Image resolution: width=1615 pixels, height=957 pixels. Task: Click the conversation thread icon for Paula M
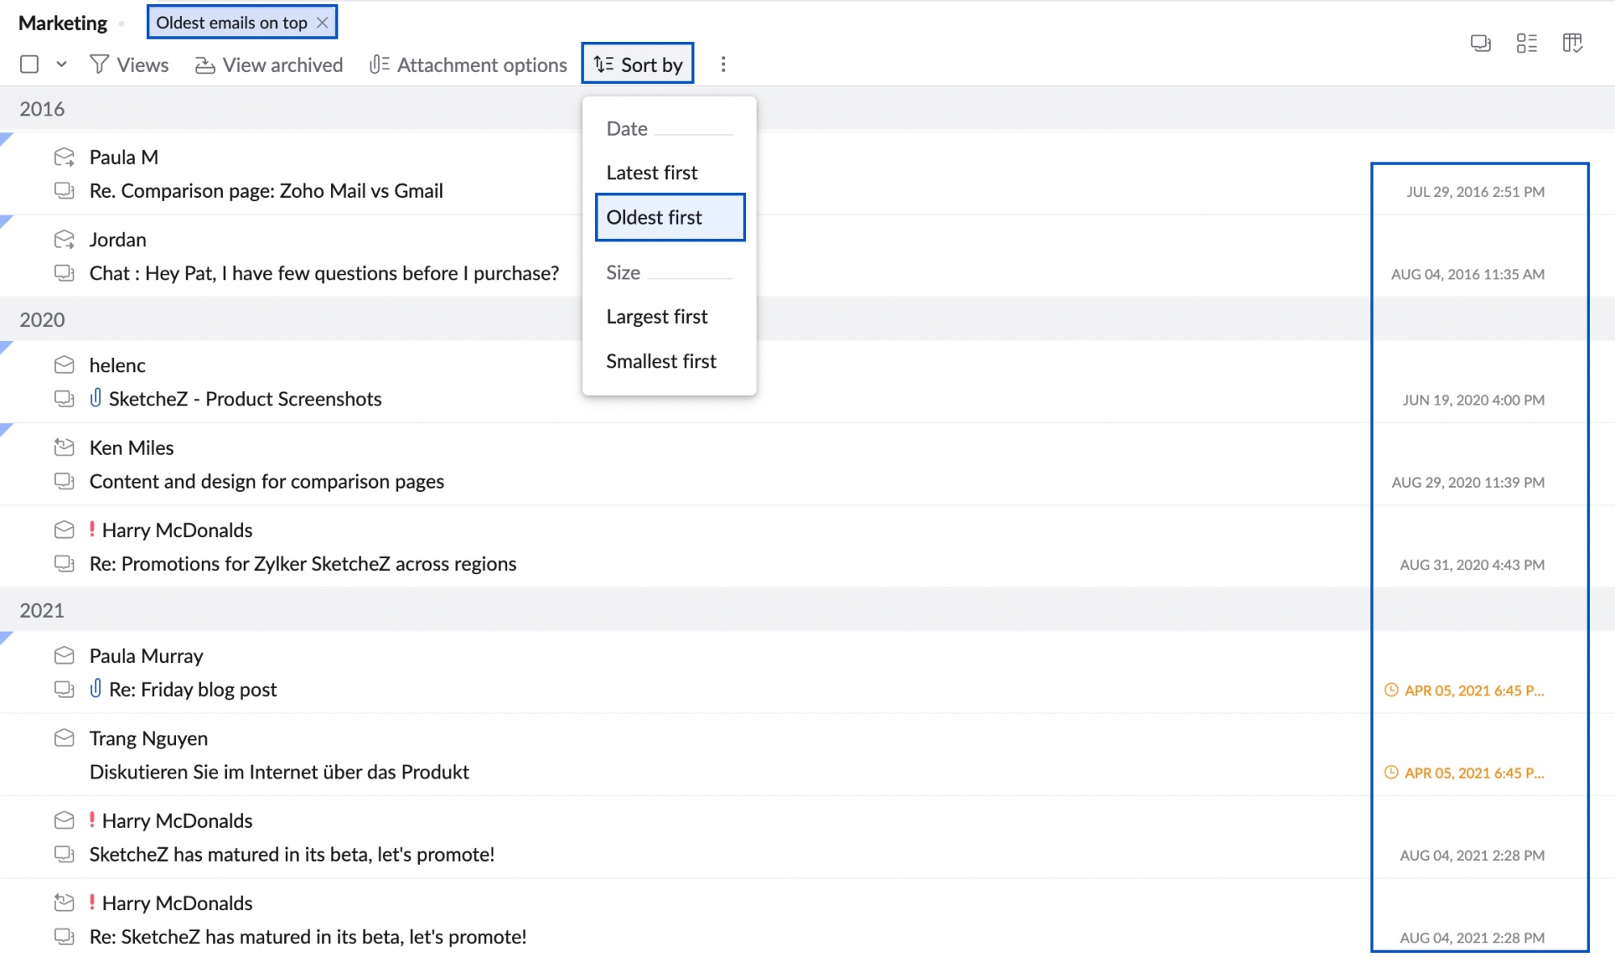[66, 191]
